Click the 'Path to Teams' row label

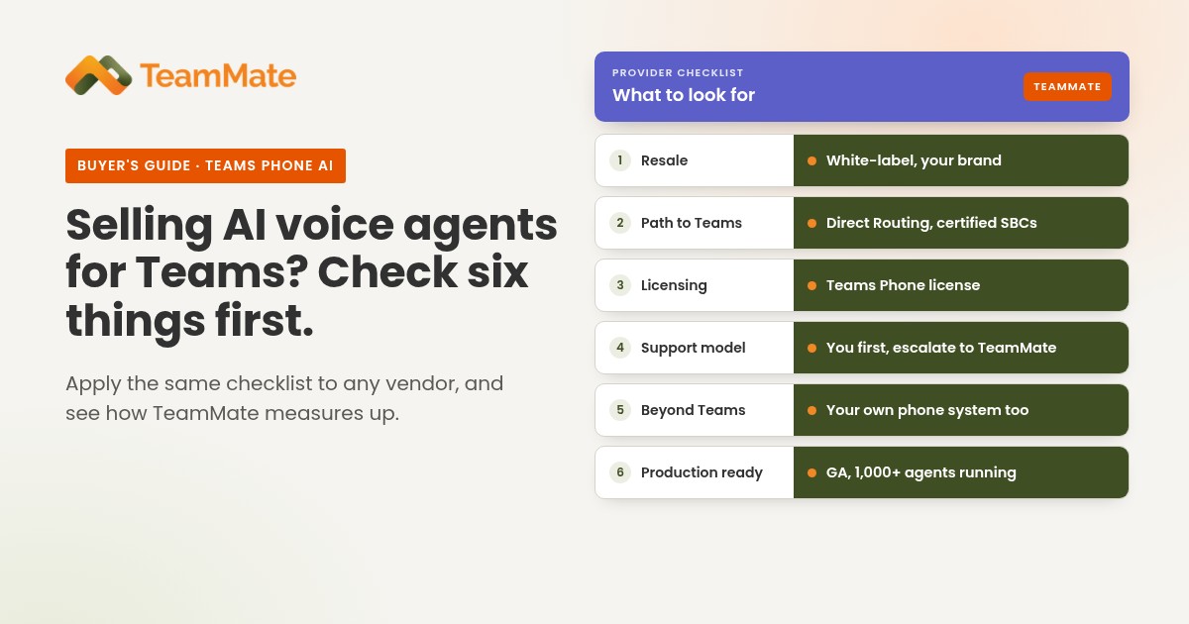pos(692,223)
